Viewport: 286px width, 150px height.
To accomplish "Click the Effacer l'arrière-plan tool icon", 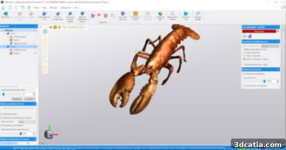I will point(58,14).
